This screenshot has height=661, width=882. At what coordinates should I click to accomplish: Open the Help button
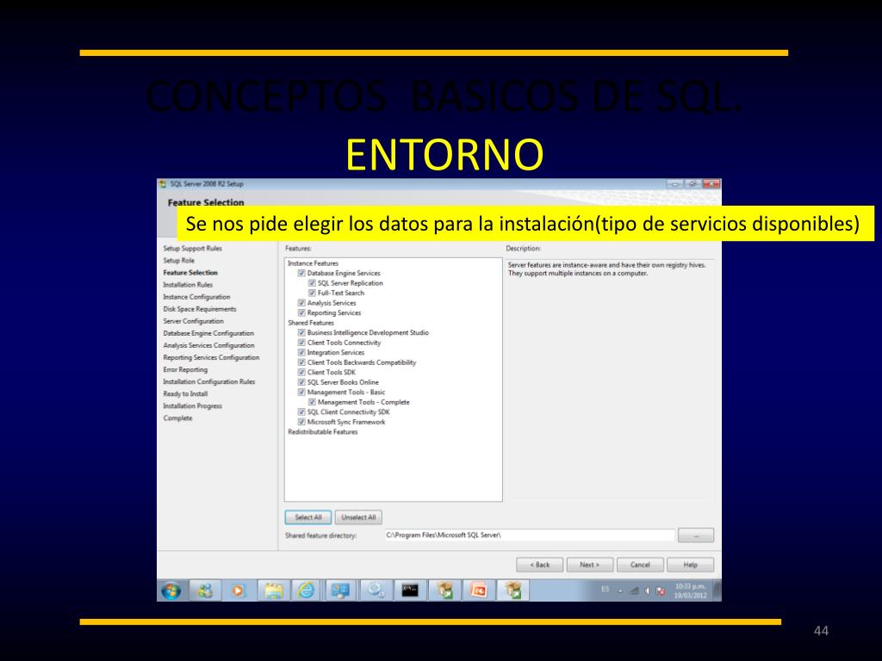[690, 565]
